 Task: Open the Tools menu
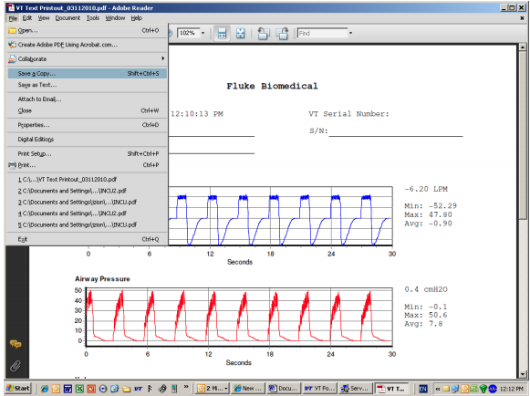tap(93, 18)
